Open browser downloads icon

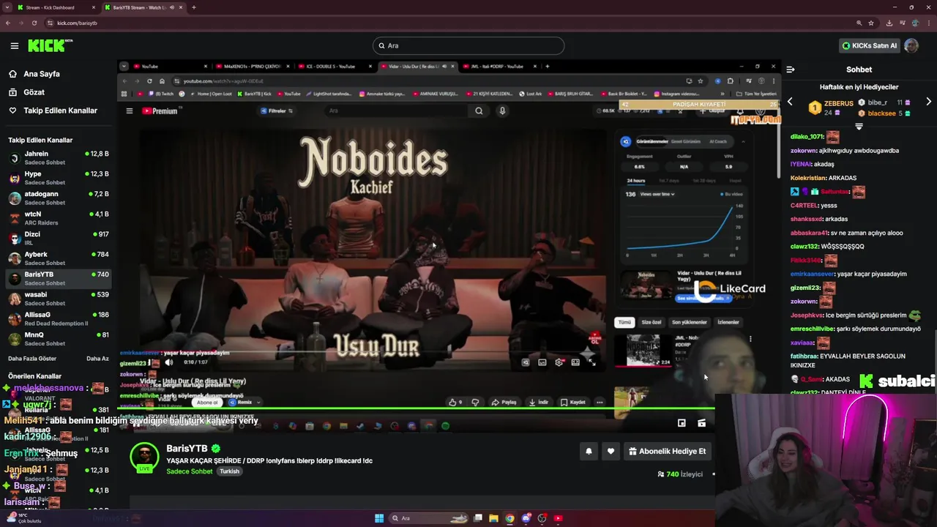[888, 23]
